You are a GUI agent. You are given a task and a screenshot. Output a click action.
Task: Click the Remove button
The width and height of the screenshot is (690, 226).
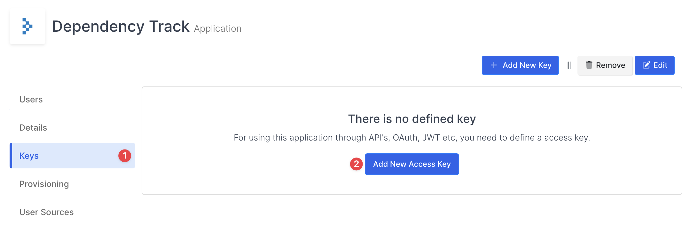605,65
